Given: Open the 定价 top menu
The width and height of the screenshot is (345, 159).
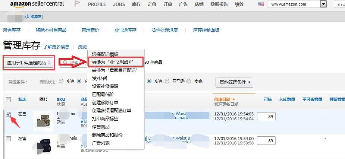Looking at the screenshot, I should (x=152, y=4).
